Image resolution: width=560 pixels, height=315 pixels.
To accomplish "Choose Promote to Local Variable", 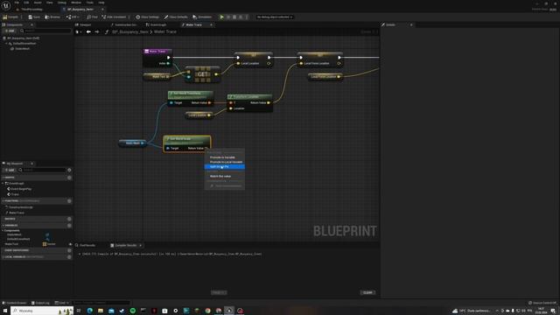I will (x=226, y=162).
